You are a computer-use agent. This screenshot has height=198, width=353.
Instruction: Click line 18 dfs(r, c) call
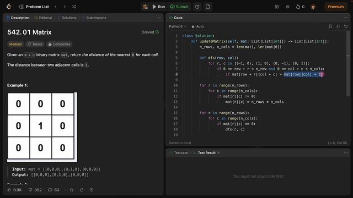(235, 129)
